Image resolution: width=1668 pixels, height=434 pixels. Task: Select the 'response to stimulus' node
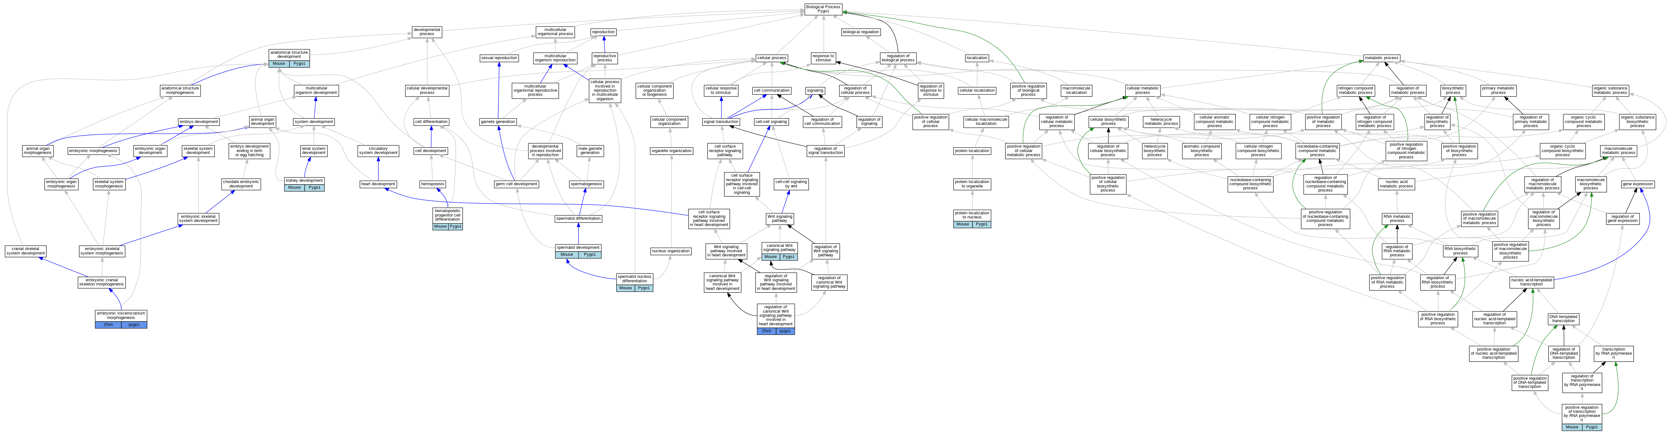pyautogui.click(x=823, y=58)
